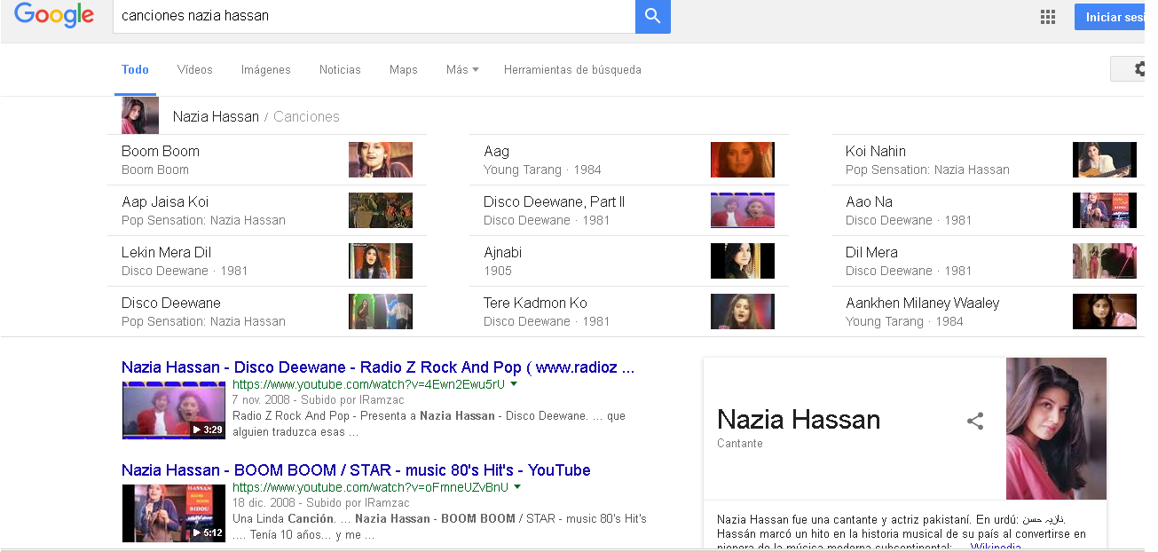Image resolution: width=1158 pixels, height=552 pixels.
Task: Click the share icon in Nazia Hassan panel
Action: coord(975,421)
